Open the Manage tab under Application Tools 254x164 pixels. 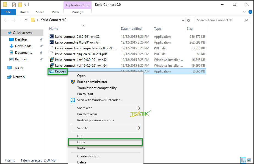[77, 12]
